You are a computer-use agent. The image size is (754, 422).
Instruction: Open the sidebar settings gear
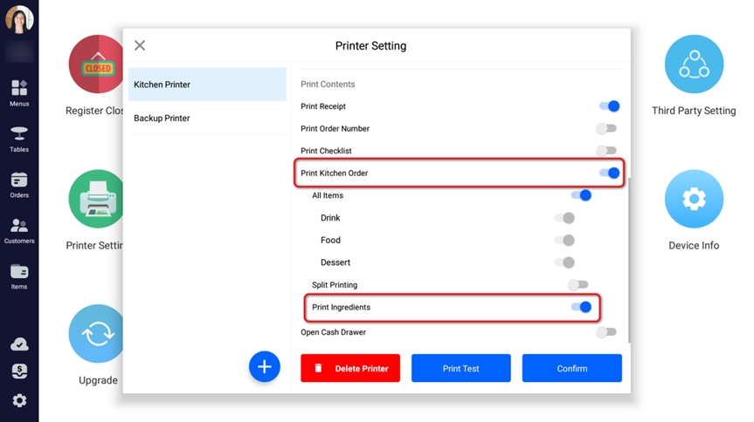pyautogui.click(x=19, y=400)
